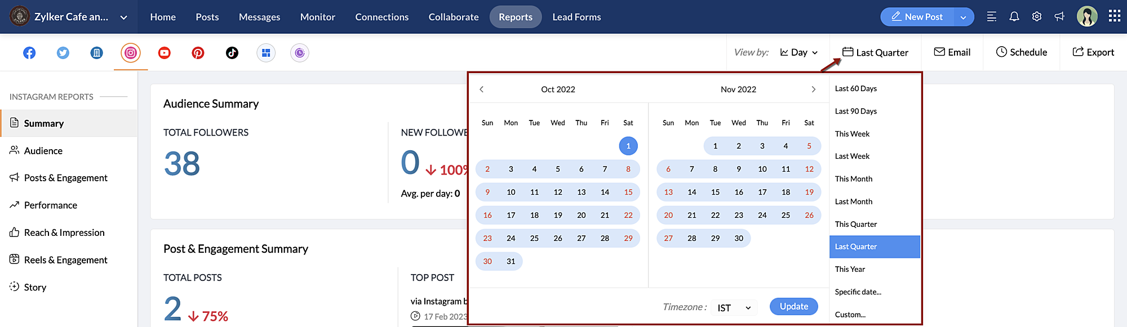The image size is (1127, 327).
Task: Open the Summary report
Action: tap(69, 123)
